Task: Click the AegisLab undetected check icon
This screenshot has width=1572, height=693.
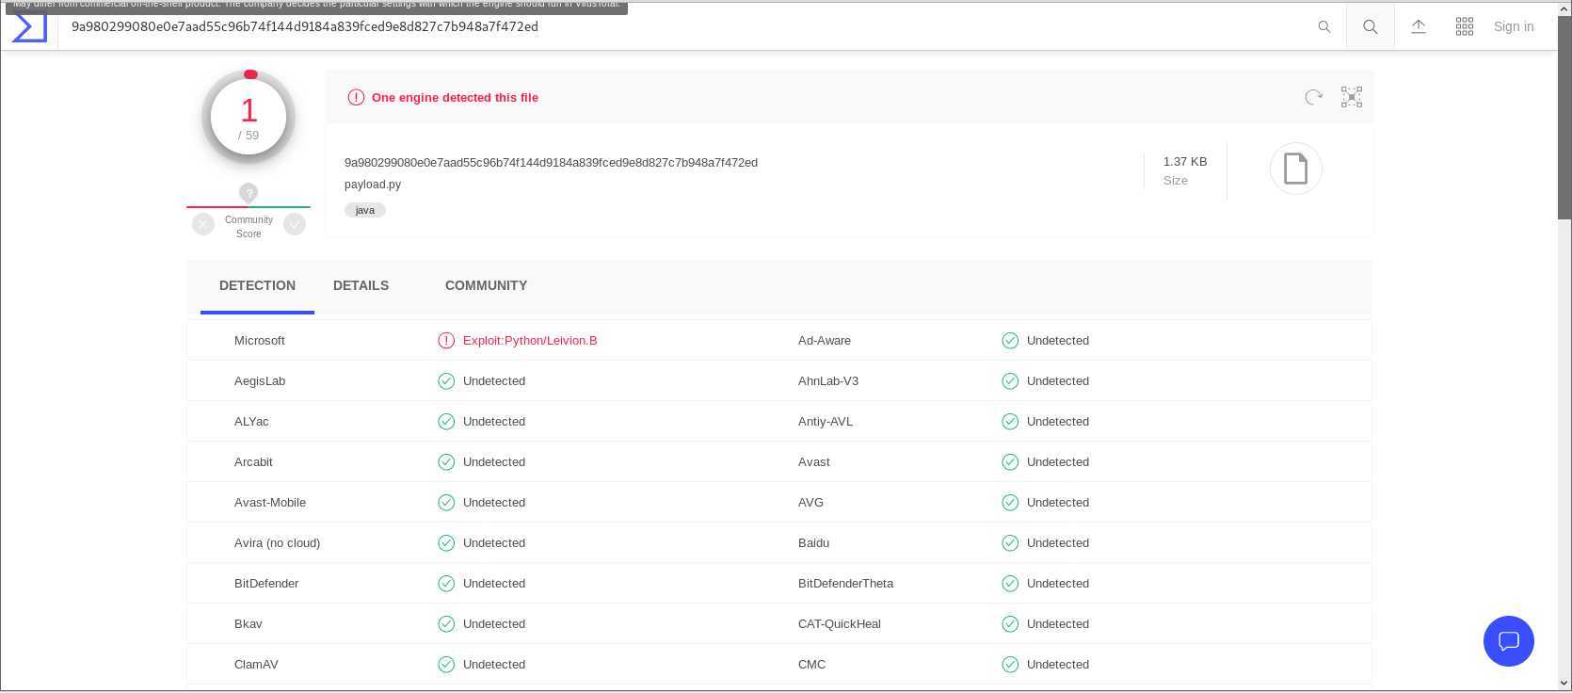Action: coord(446,381)
